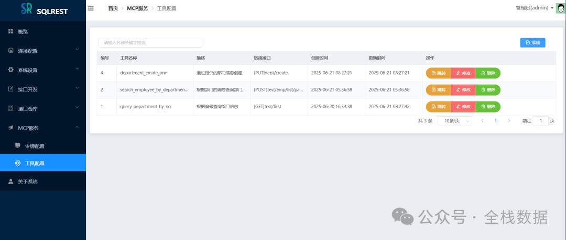This screenshot has width=566, height=240.
Task: Click department_create_one tool name
Action: pyautogui.click(x=144, y=73)
